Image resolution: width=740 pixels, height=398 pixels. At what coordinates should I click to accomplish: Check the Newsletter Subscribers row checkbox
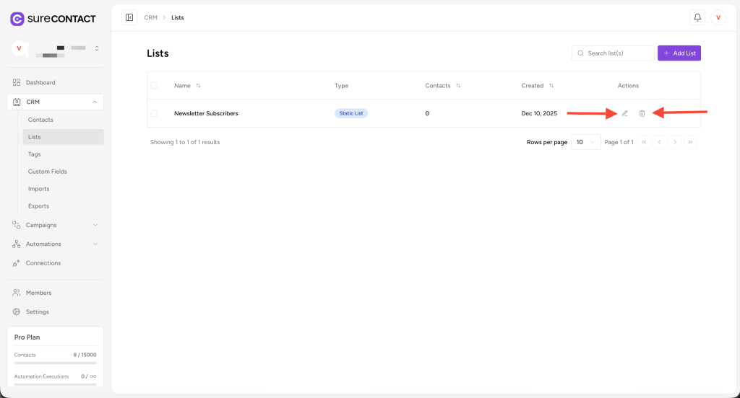click(154, 113)
